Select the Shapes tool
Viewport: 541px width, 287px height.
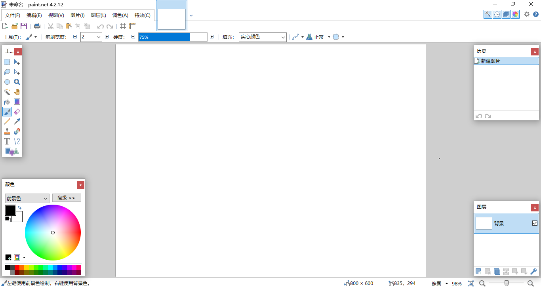12,151
